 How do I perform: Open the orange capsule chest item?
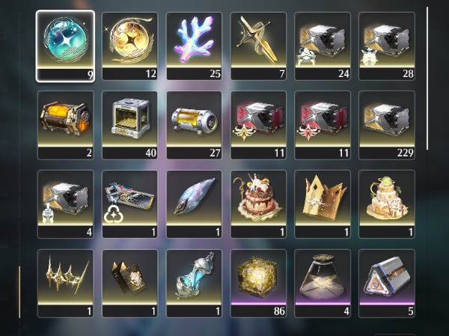coord(65,125)
